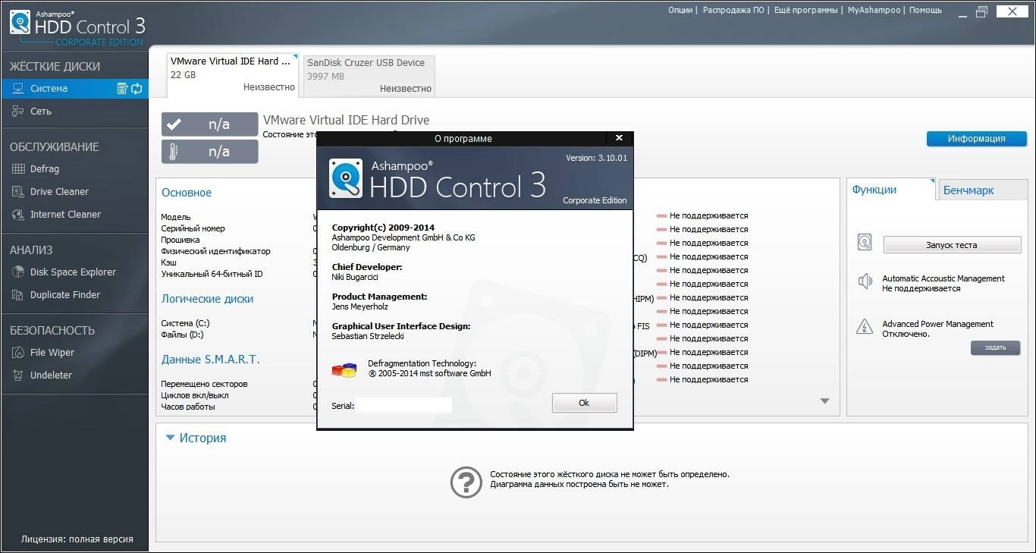Click the Defrag grid icon
1036x553 pixels.
(x=17, y=169)
